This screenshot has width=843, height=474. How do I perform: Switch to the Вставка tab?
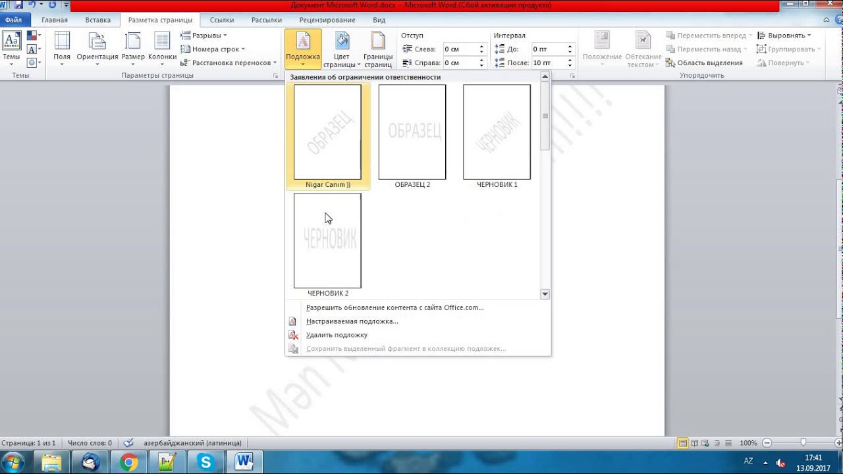97,20
